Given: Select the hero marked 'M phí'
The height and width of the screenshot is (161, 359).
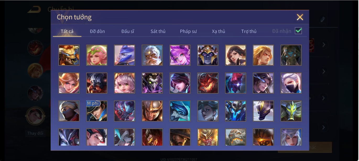Looking at the screenshot, I should [x=97, y=111].
